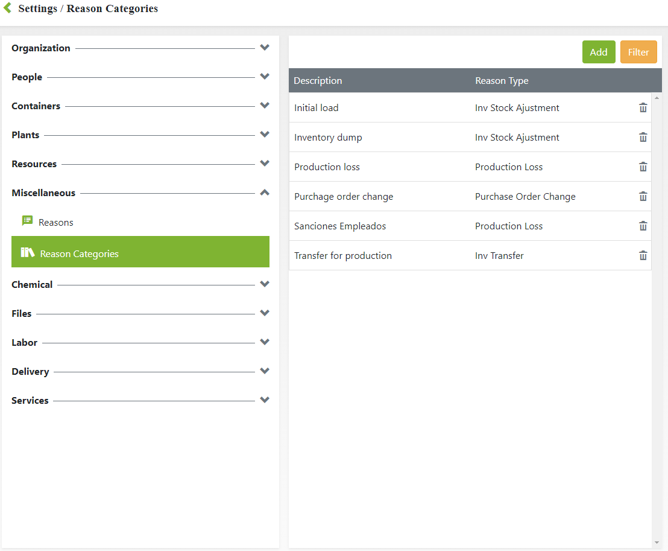Go back via the Settings breadcrumb
The width and height of the screenshot is (668, 551).
pyautogui.click(x=37, y=8)
